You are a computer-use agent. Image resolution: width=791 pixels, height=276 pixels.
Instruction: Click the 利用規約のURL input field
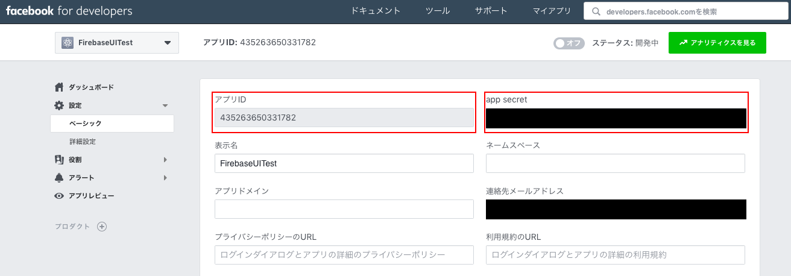(616, 255)
